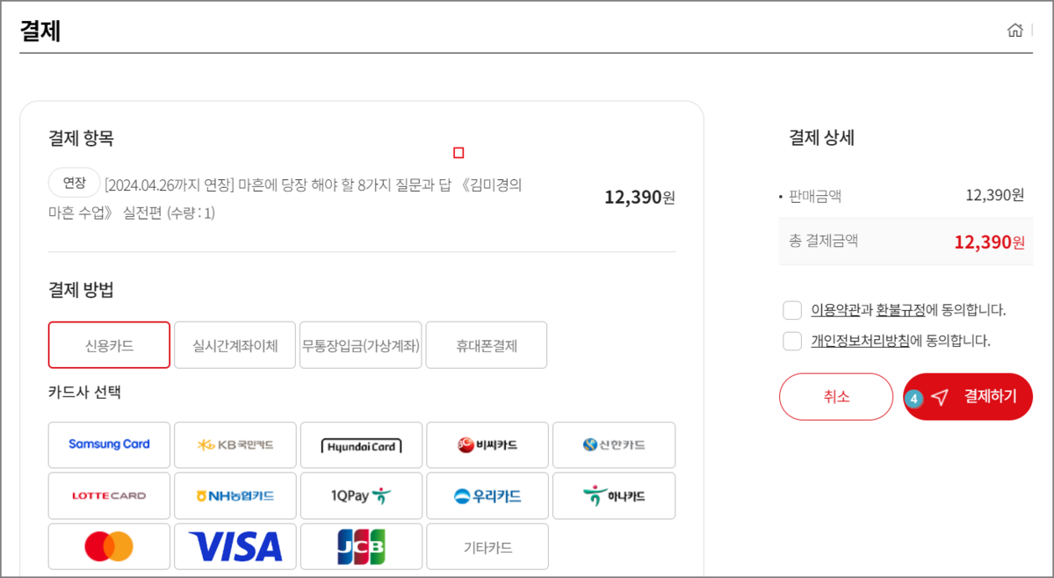Screen dimensions: 1054x578
Task: Choose NH Nonghyup Card option
Action: click(235, 495)
